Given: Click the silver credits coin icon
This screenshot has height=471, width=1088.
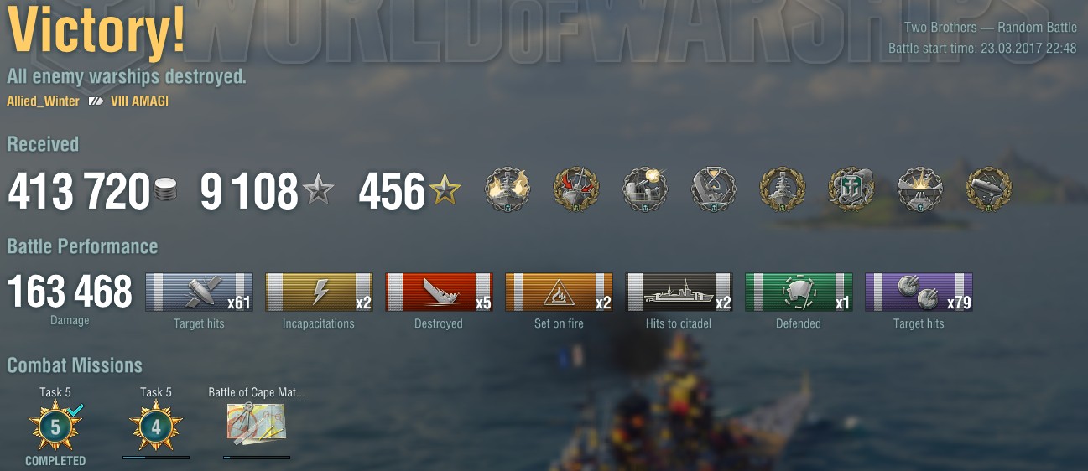Looking at the screenshot, I should [x=166, y=192].
